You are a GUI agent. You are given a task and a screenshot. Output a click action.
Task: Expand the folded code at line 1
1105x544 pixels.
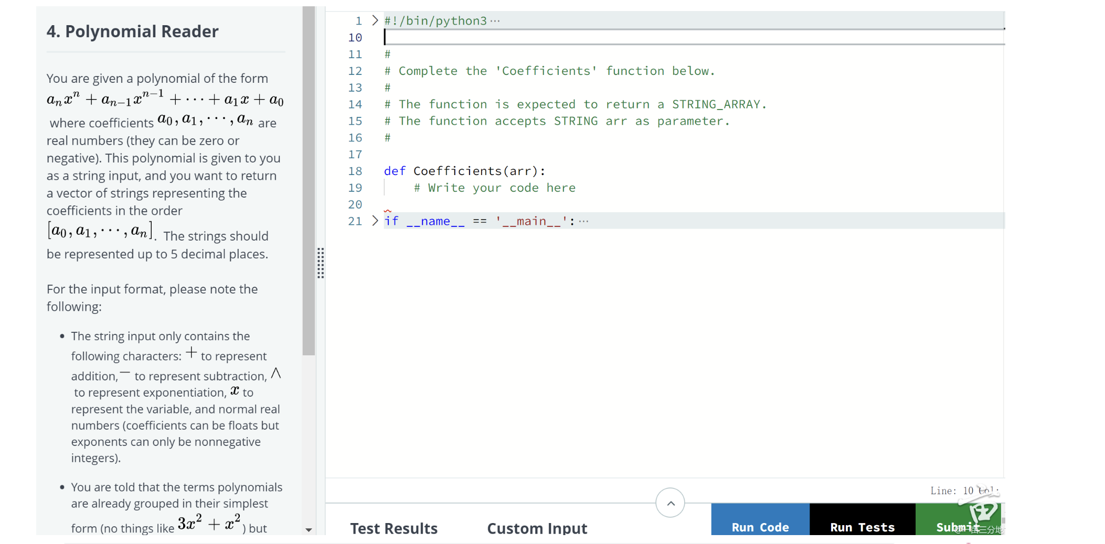tap(375, 20)
